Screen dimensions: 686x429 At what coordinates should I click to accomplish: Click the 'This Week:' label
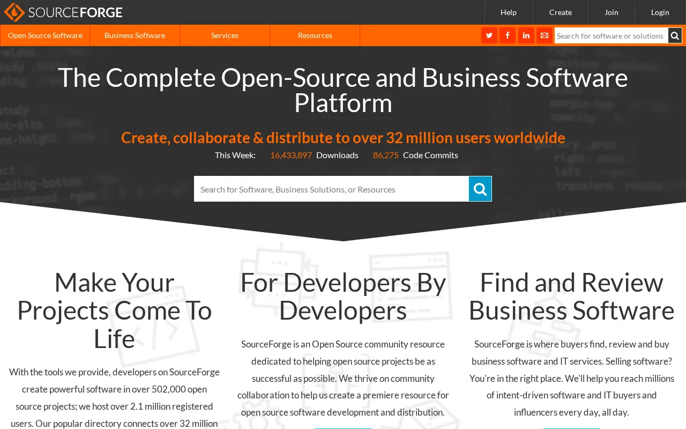[235, 155]
